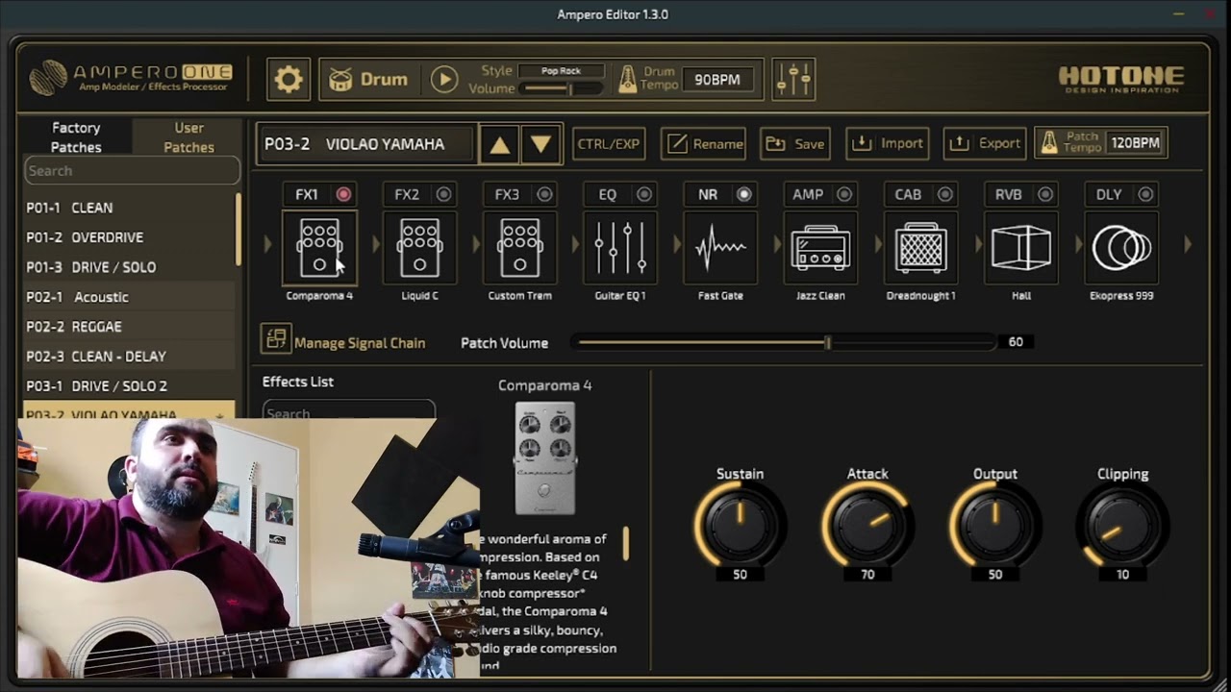Go to previous patch with up arrow
The height and width of the screenshot is (692, 1231).
tap(499, 144)
